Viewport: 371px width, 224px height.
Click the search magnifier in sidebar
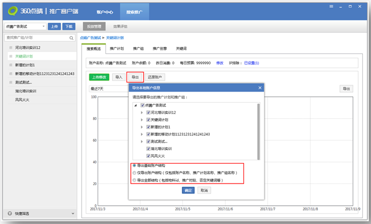[70, 38]
